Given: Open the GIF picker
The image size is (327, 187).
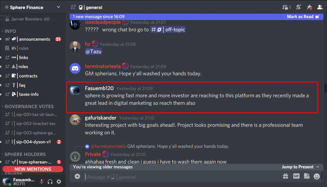Looking at the screenshot, I should 296,176.
